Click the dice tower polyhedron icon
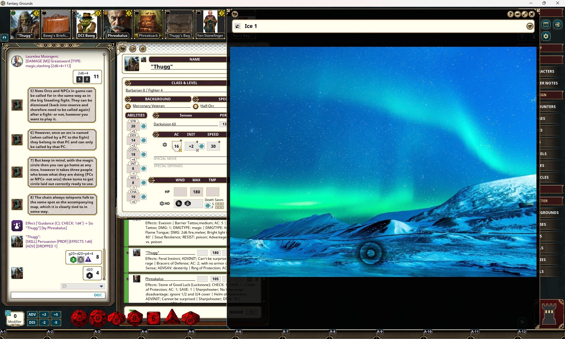The image size is (565, 339). (557, 24)
